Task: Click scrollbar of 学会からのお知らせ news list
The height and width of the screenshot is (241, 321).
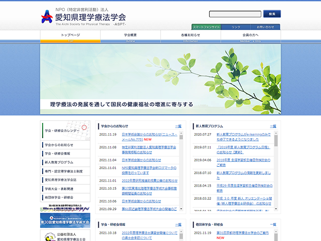Action: (181, 171)
